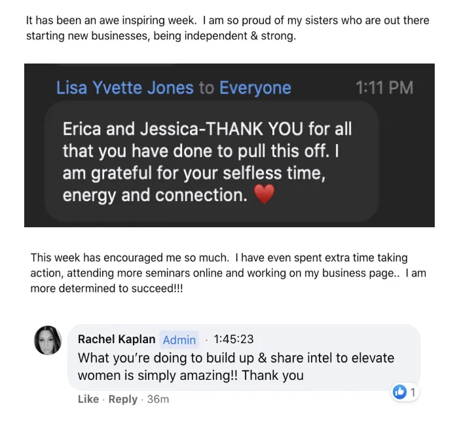The height and width of the screenshot is (427, 457).
Task: Click the red heart emoji in message
Action: point(264,194)
